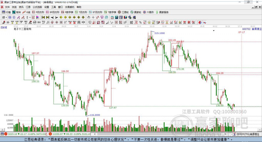The height and width of the screenshot is (142, 262).
Task: Open the 9P四方形 tool
Action: pos(53,12)
